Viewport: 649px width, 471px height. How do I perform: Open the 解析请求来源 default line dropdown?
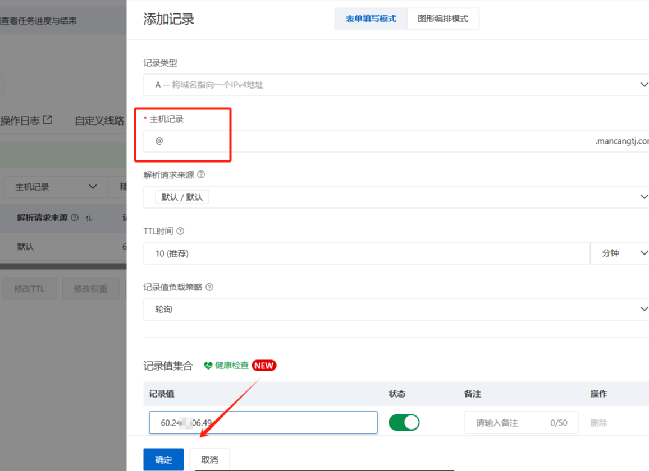coord(643,197)
